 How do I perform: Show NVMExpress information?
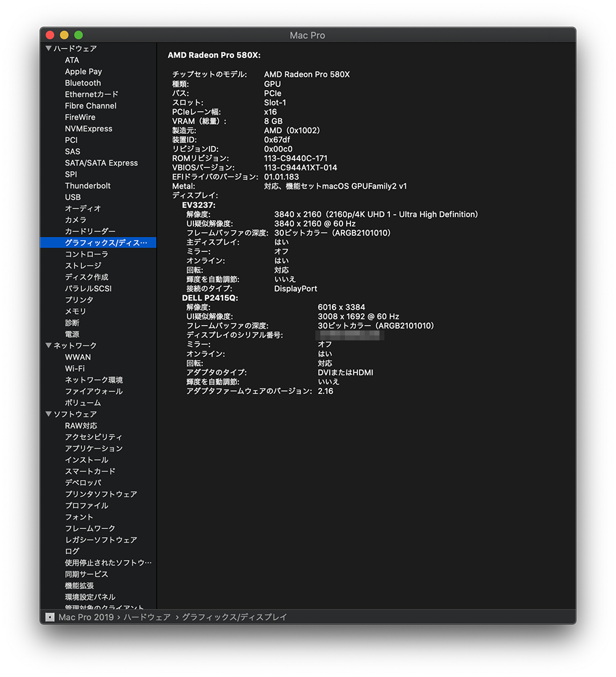(89, 129)
